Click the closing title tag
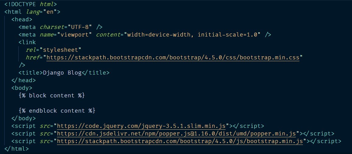 coord(95,73)
